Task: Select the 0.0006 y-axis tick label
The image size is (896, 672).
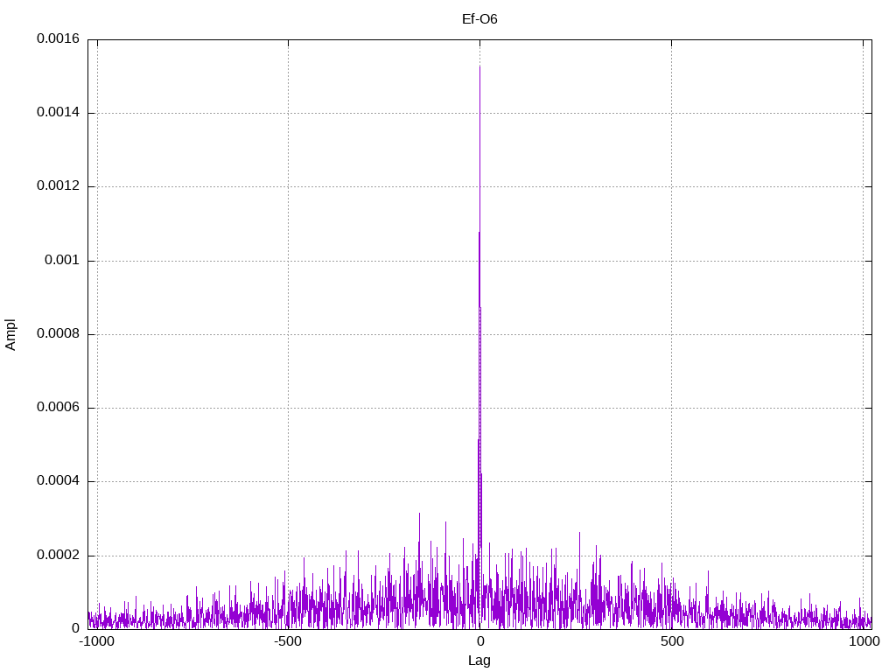Action: 58,408
